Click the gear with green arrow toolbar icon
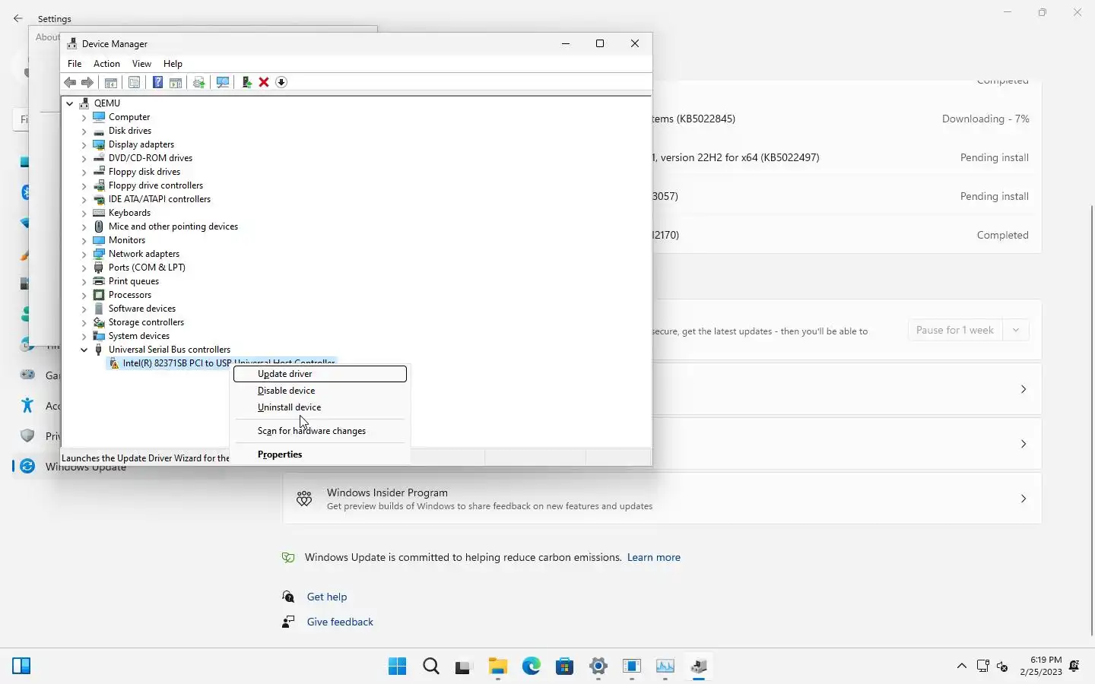This screenshot has width=1095, height=684. pos(199,82)
